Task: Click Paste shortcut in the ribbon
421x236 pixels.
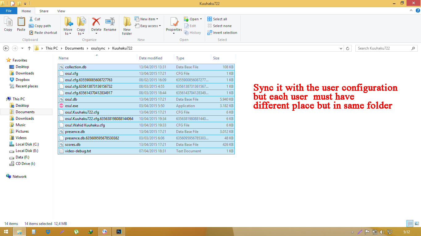Action: click(x=43, y=33)
